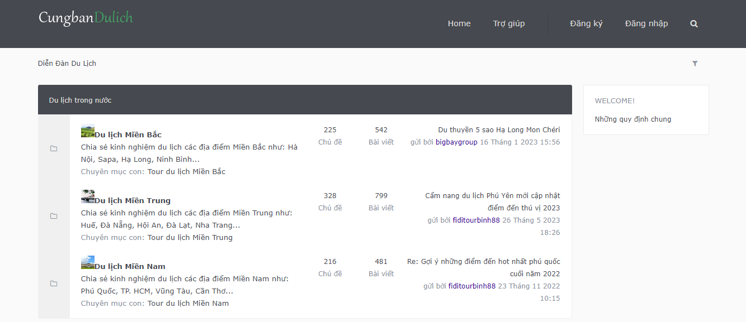The height and width of the screenshot is (322, 746).
Task: Click folder icon beside Du lịch Miền Trung
Action: pos(54,216)
